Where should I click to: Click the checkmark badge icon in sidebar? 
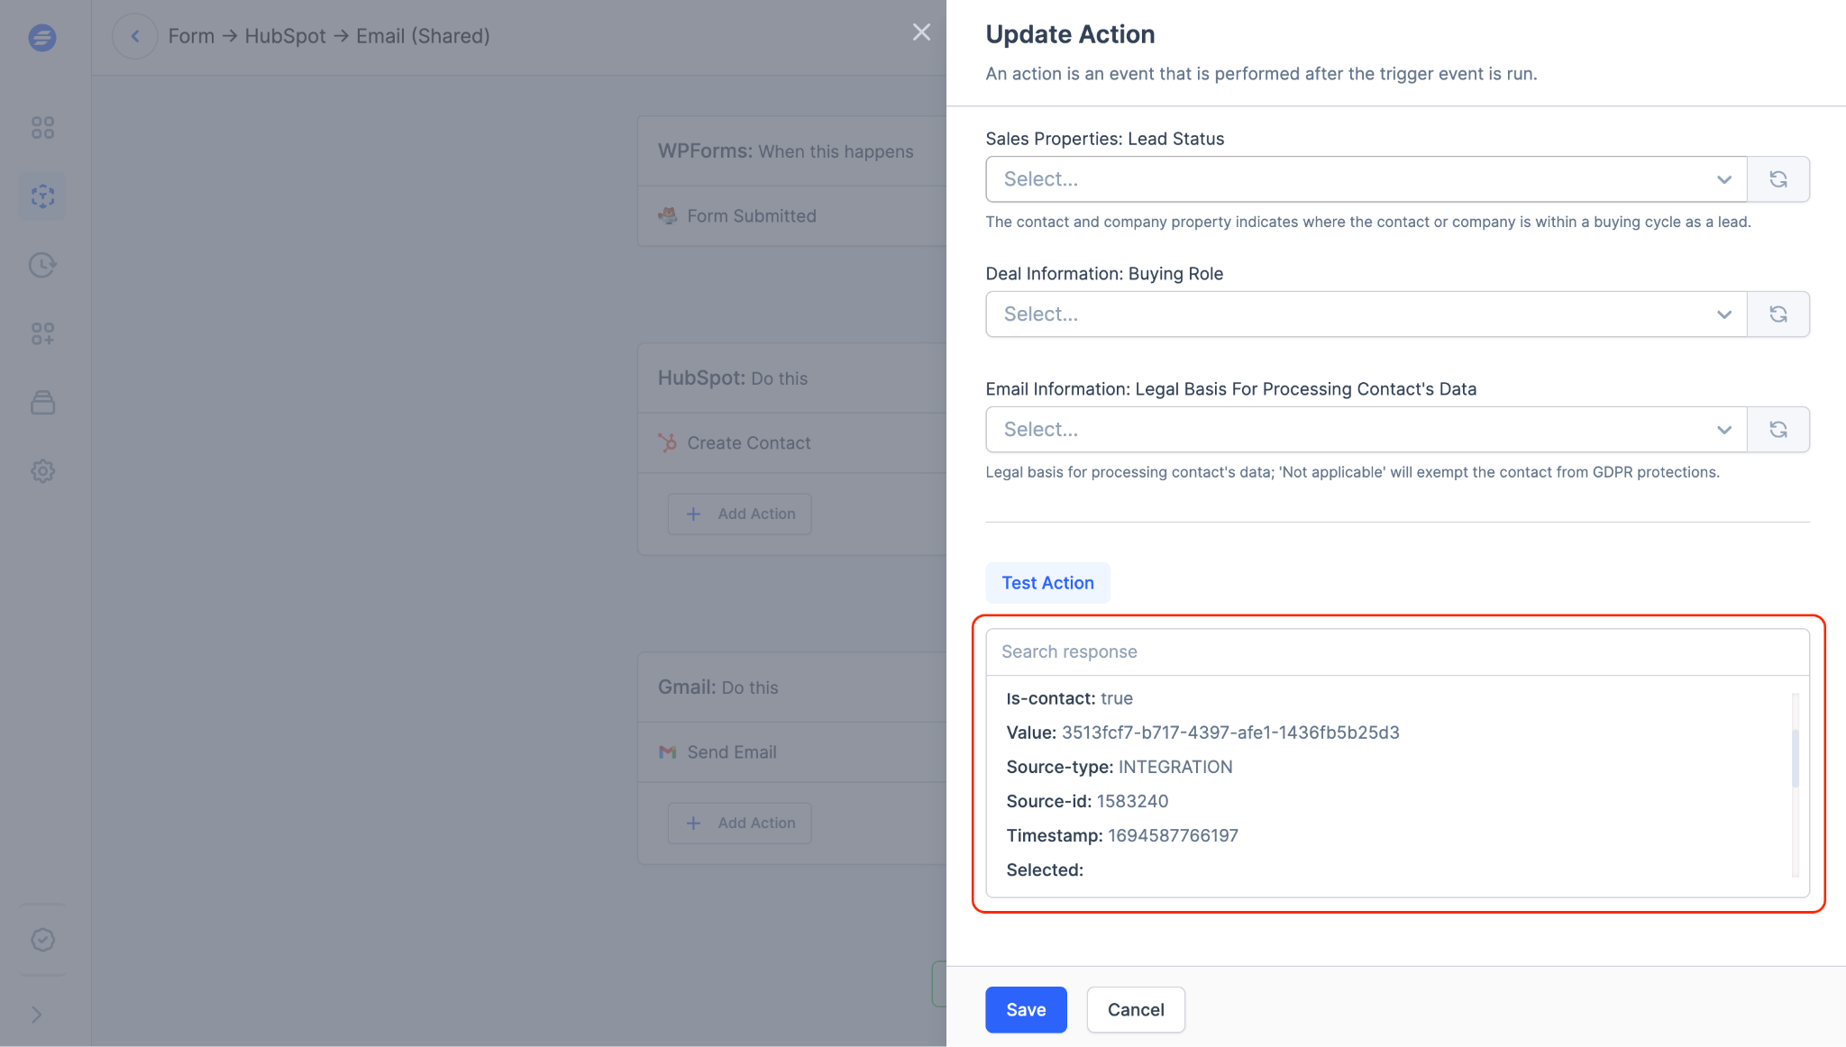point(42,940)
